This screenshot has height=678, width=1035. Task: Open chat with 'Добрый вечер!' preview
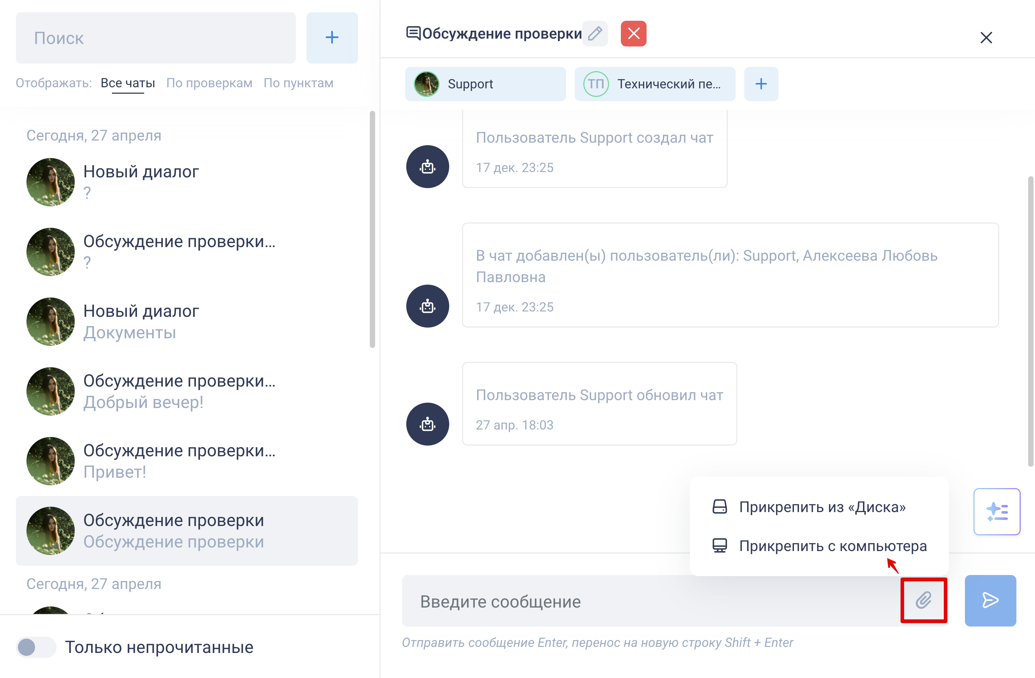(187, 392)
